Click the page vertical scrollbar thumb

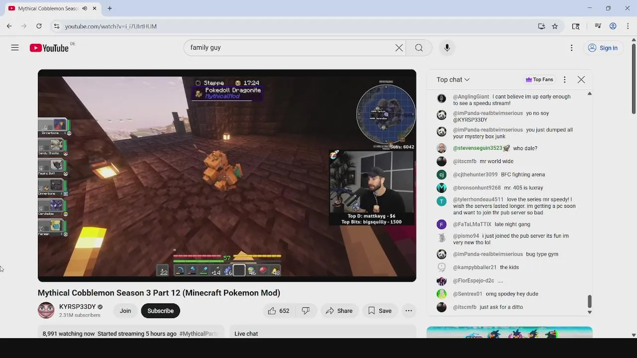[x=634, y=78]
